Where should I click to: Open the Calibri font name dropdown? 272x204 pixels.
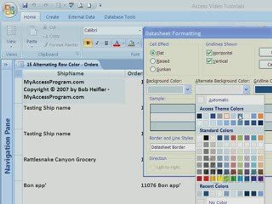140,30
